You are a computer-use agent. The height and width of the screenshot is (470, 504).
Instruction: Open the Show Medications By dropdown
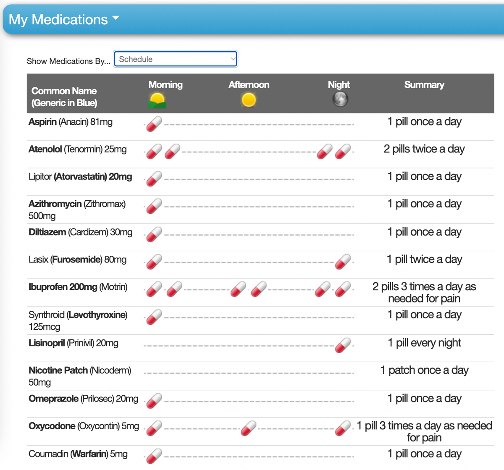[176, 59]
